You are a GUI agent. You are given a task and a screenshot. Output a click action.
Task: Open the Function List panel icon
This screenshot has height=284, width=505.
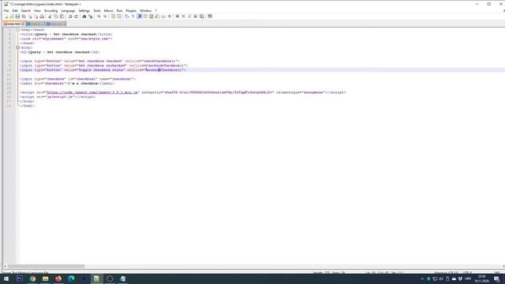coord(157,17)
